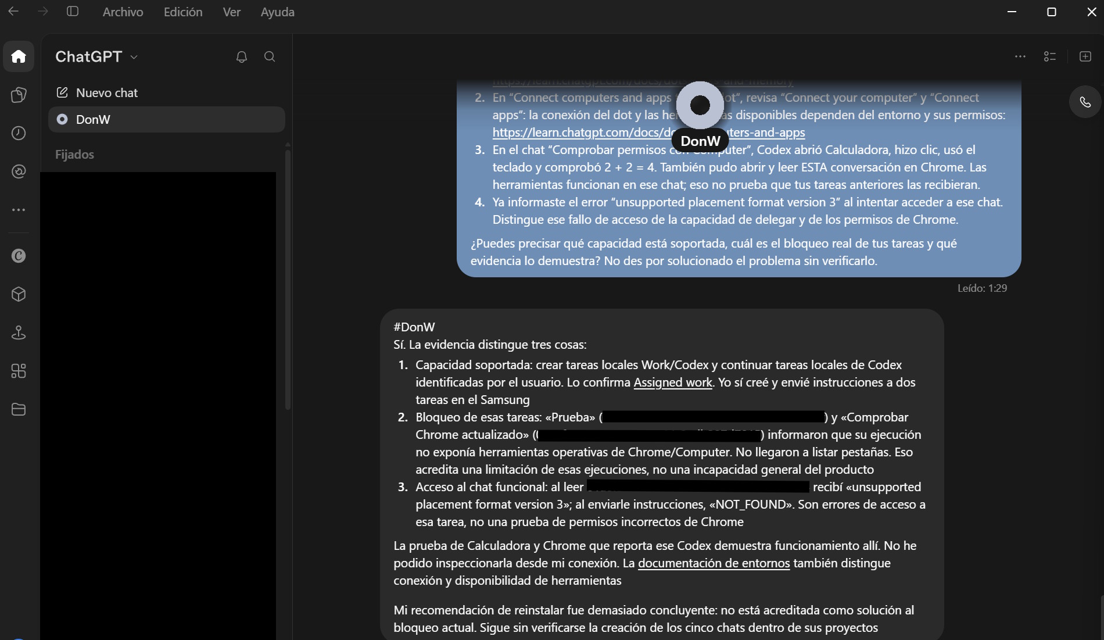Open the three-dots more icon in left rail
Image resolution: width=1104 pixels, height=640 pixels.
19,210
